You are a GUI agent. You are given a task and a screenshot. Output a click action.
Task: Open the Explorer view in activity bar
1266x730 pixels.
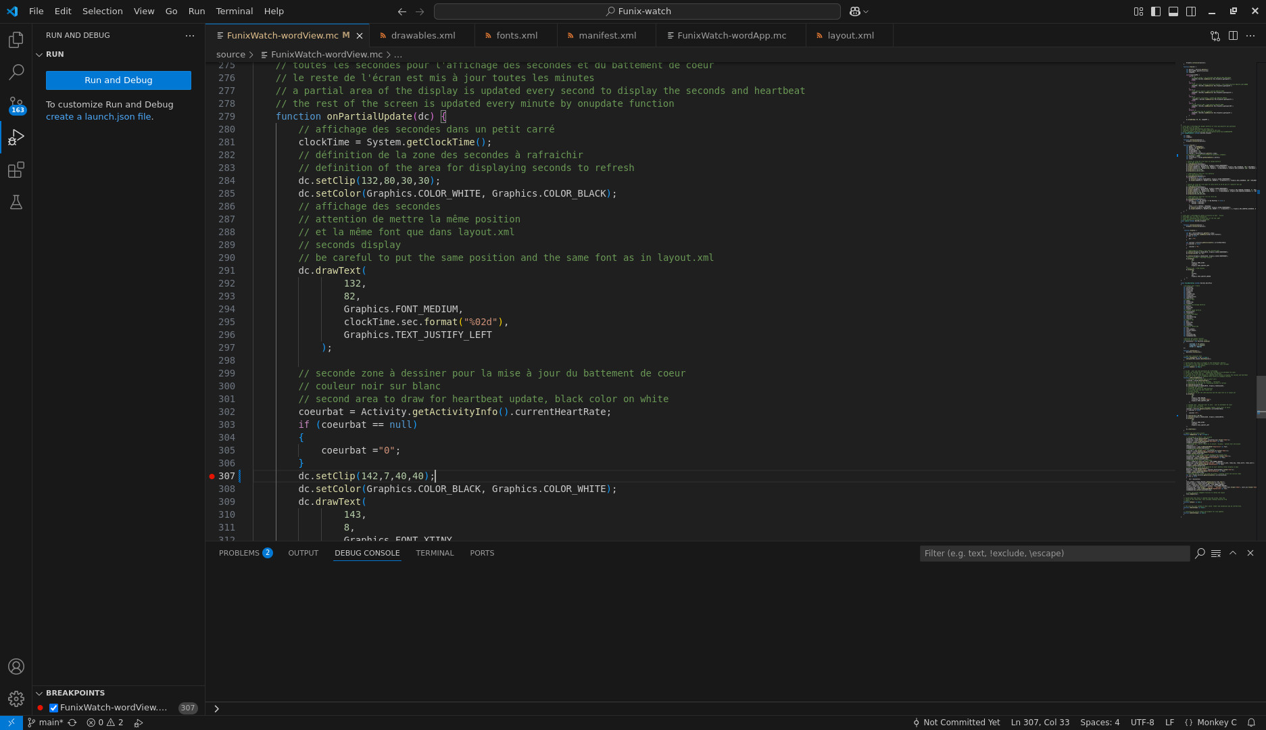(16, 40)
